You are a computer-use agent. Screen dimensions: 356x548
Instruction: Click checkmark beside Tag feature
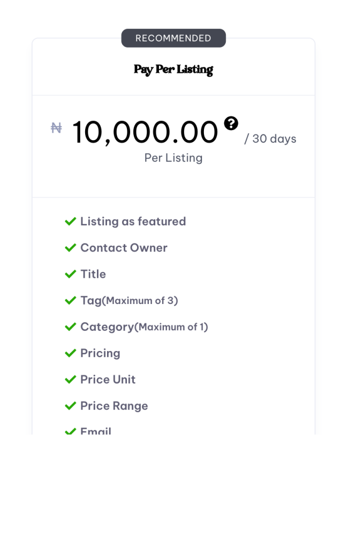coord(70,300)
